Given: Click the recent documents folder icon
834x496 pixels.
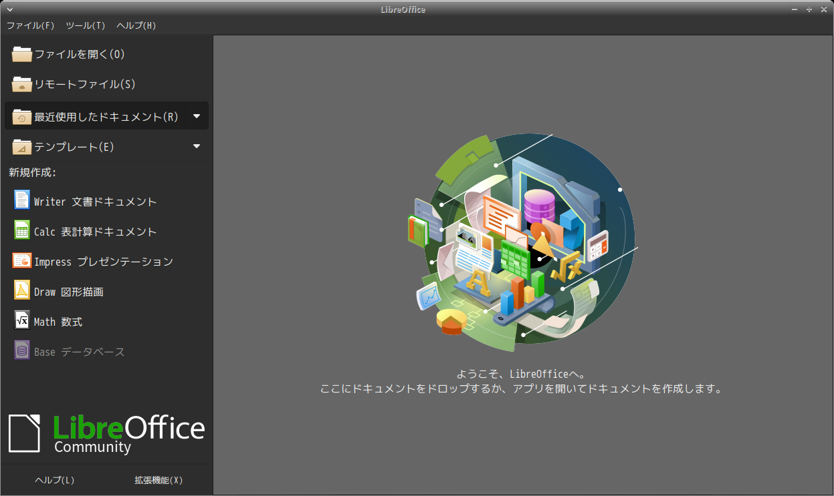Looking at the screenshot, I should tap(22, 117).
